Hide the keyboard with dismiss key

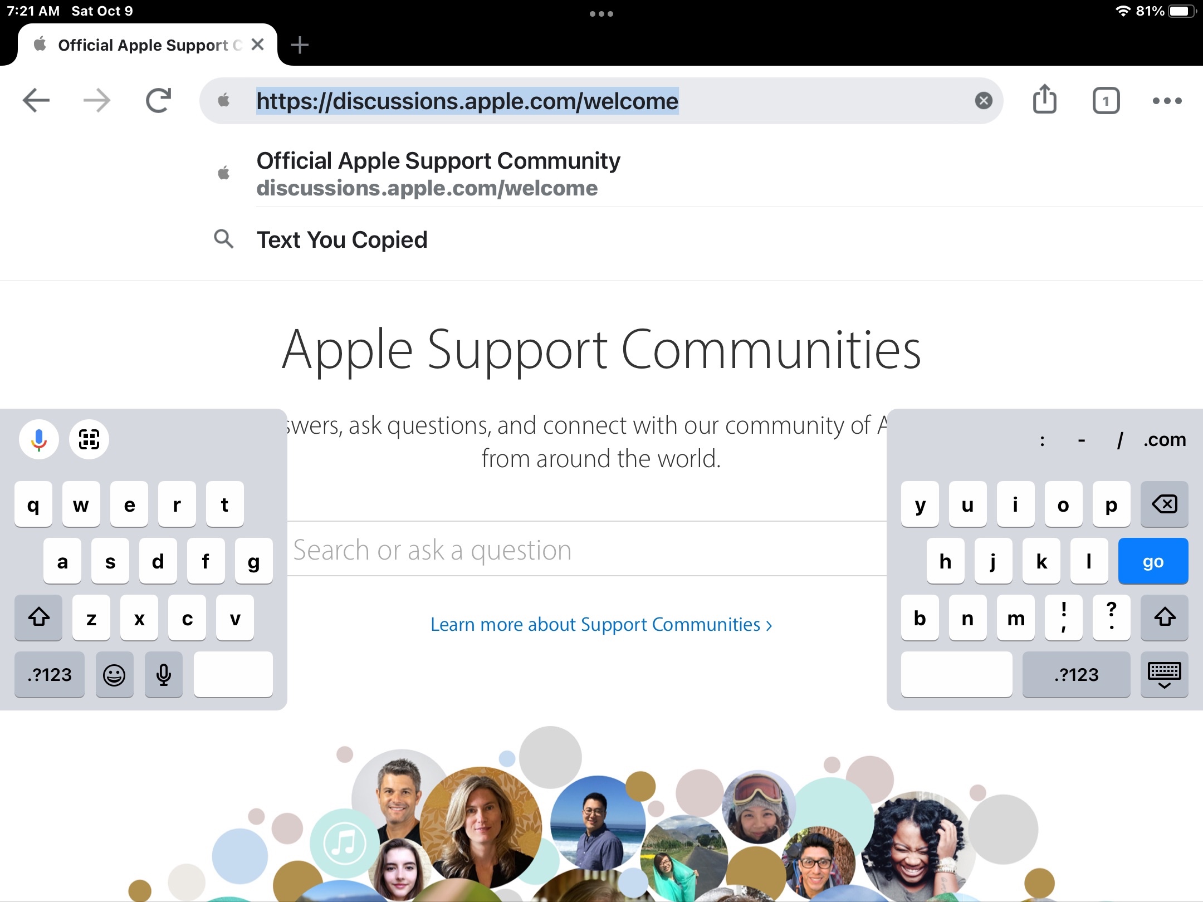coord(1164,675)
